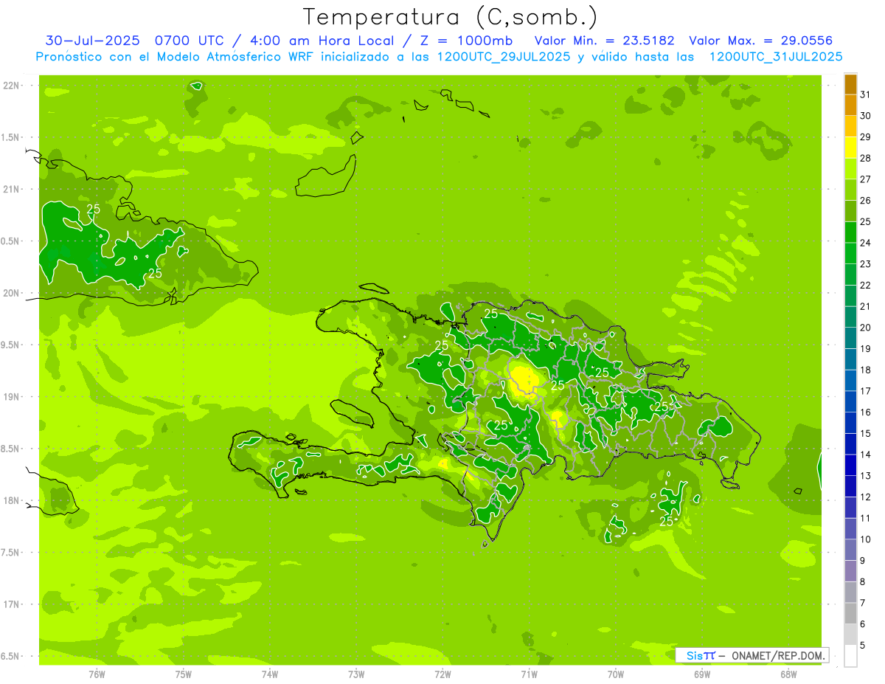Click the '23' label on the color legend
Image resolution: width=885 pixels, height=684 pixels.
coord(865,264)
